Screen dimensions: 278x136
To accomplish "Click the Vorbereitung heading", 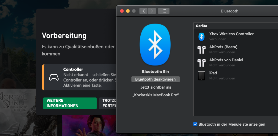I will (64, 36).
